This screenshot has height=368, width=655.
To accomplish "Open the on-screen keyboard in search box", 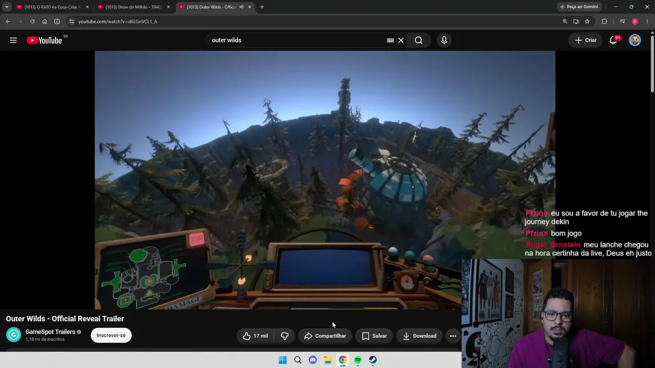I will (390, 40).
